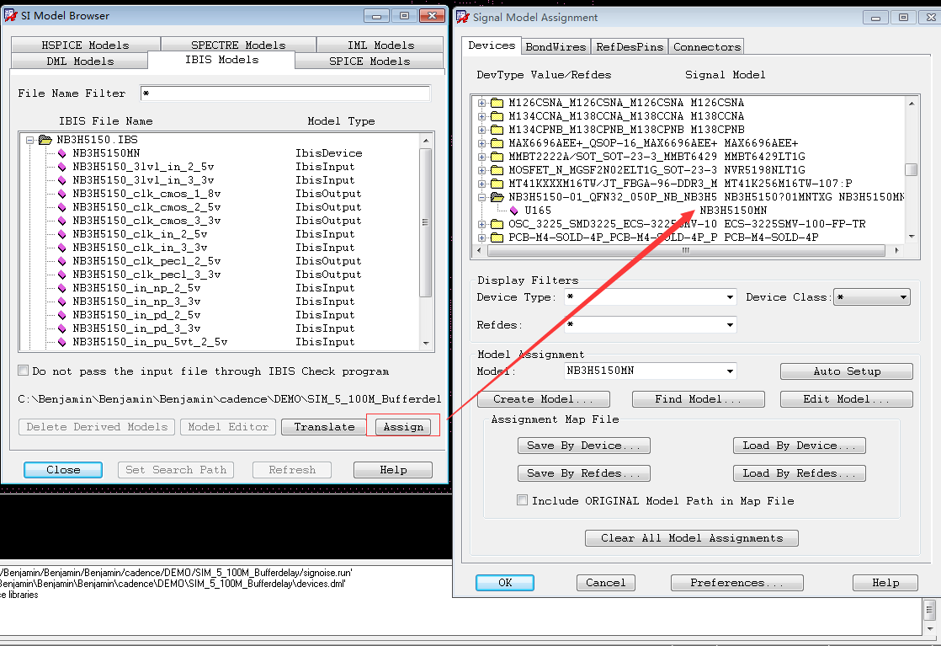Switch to the IML Models tab

[x=380, y=45]
